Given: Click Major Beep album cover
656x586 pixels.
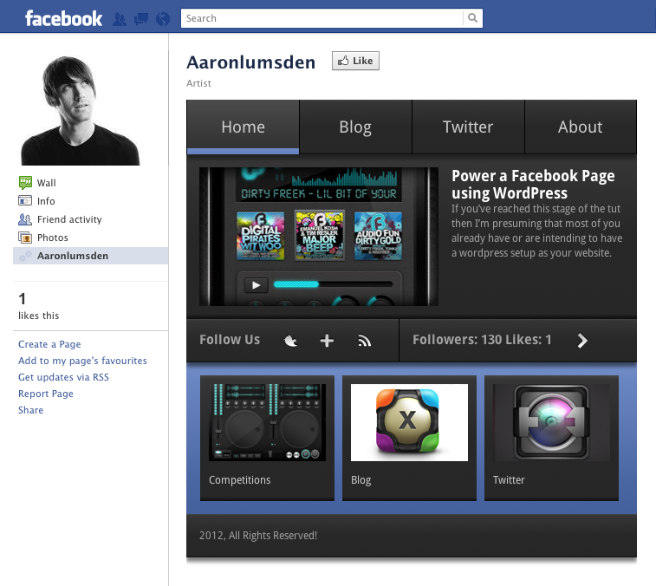Looking at the screenshot, I should pyautogui.click(x=320, y=235).
